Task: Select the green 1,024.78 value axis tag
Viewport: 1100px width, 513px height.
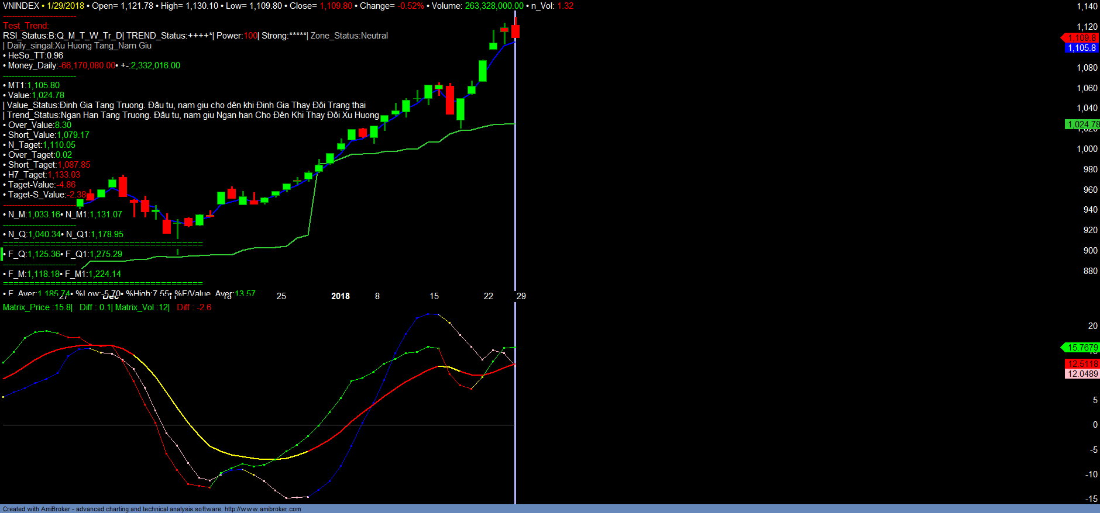Action: [1082, 124]
